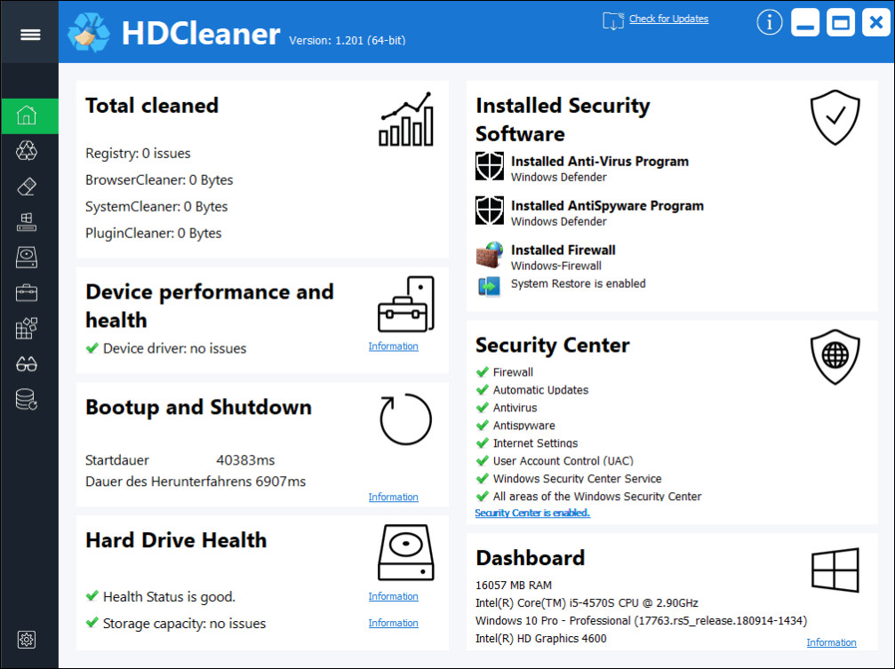Open the disk drive tool in the sidebar
This screenshot has height=669, width=895.
point(27,257)
